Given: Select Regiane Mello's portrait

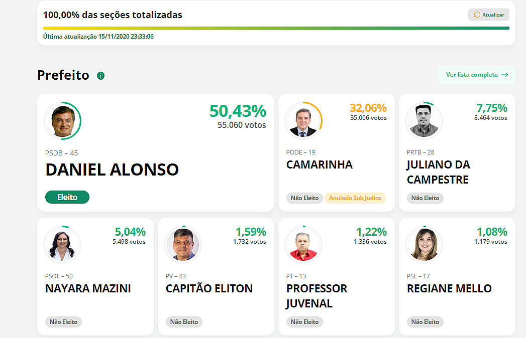Looking at the screenshot, I should [x=424, y=245].
